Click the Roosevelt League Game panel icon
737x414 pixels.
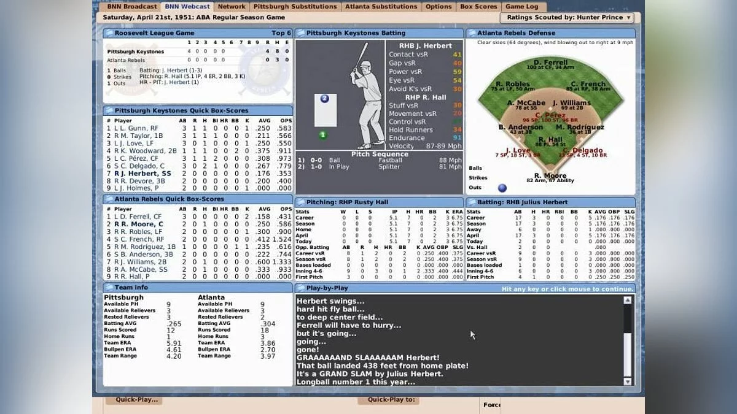pos(109,33)
